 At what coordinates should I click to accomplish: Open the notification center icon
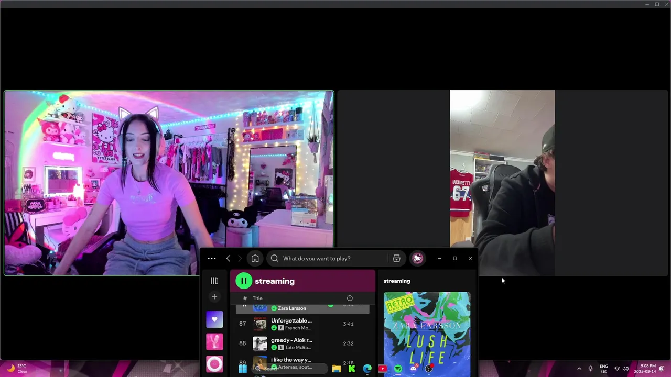(x=662, y=369)
